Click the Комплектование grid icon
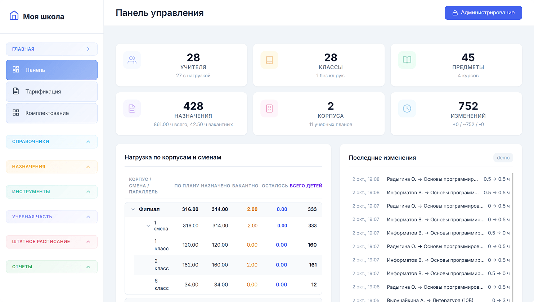Viewport: 534px width, 302px height. click(16, 113)
